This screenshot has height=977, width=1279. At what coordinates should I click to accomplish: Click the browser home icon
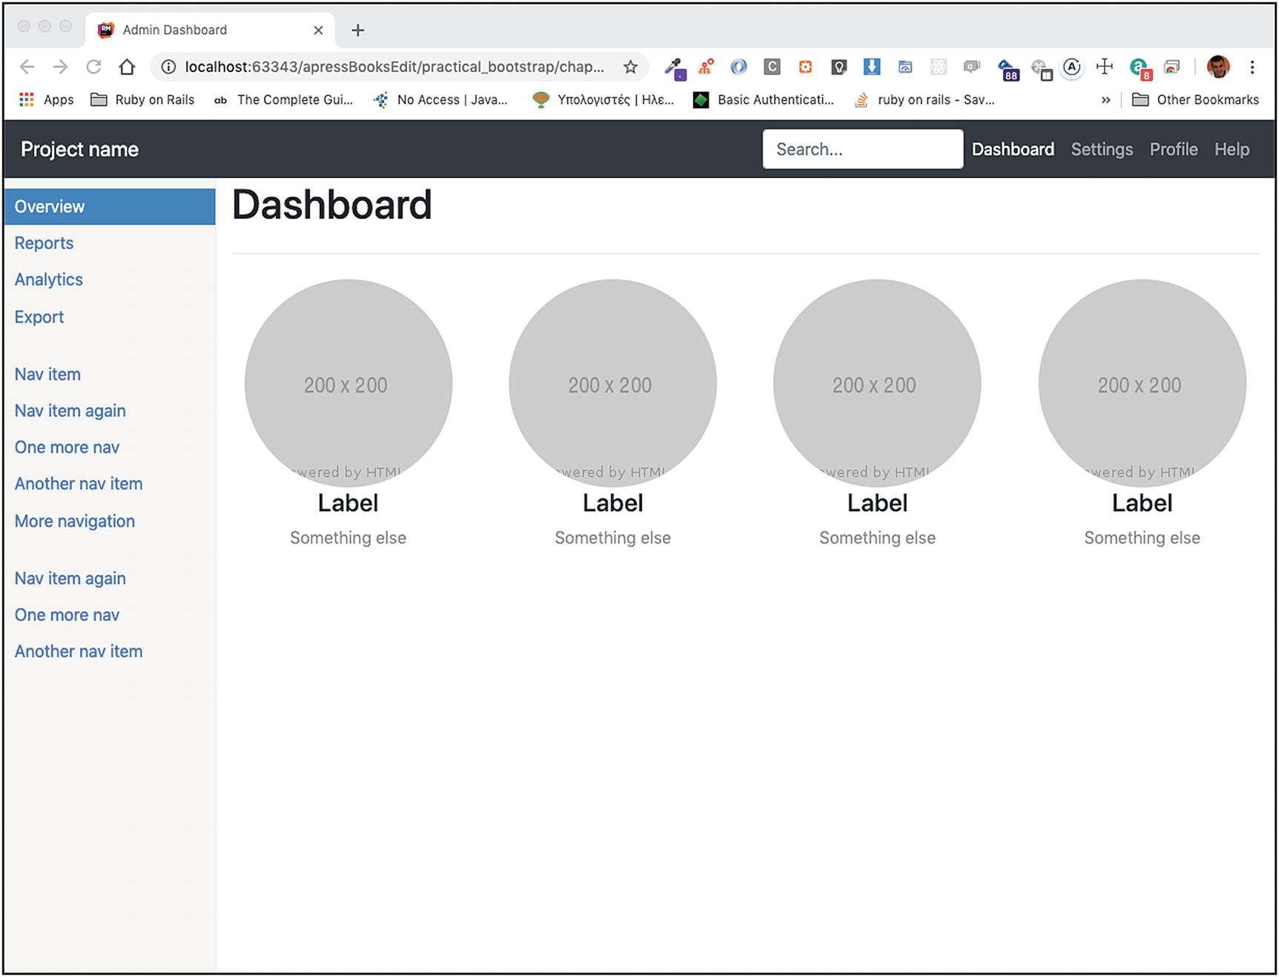127,67
